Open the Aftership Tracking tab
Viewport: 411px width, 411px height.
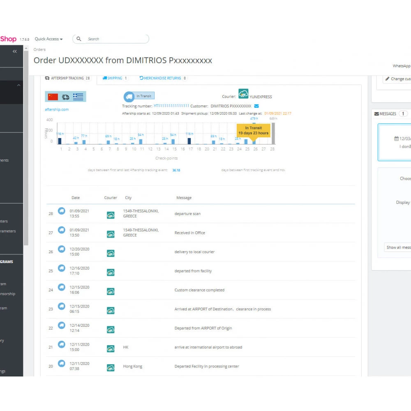[68, 78]
